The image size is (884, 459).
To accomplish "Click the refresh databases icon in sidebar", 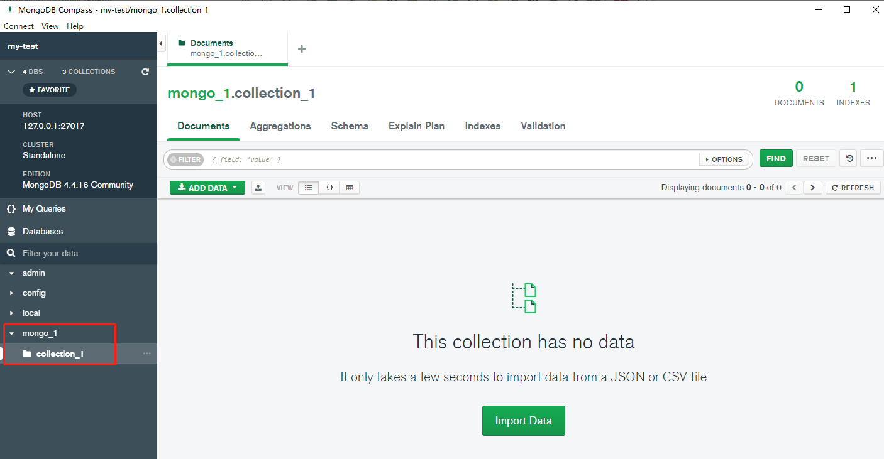I will pos(145,72).
